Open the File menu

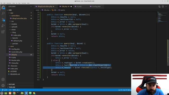pyautogui.click(x=1, y=3)
